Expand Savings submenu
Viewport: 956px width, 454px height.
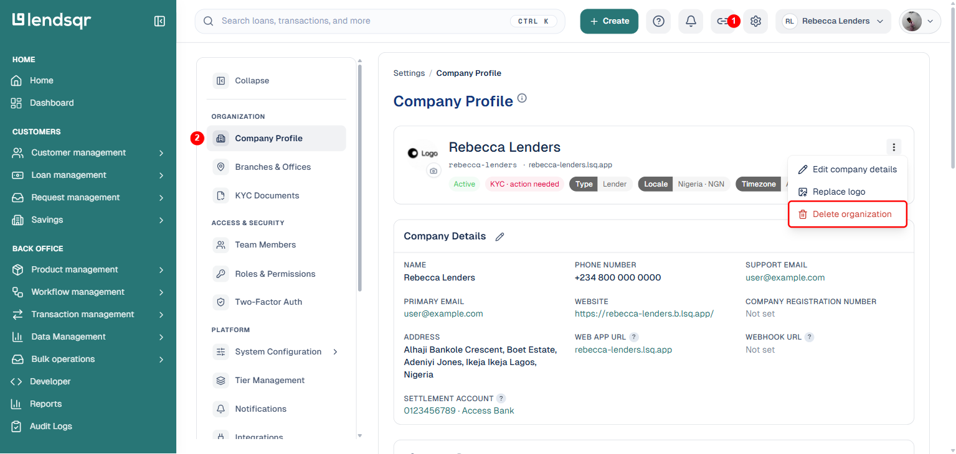coord(88,220)
